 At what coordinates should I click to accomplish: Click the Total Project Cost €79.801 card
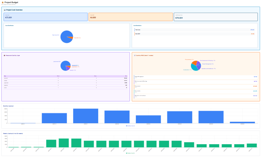216,17
